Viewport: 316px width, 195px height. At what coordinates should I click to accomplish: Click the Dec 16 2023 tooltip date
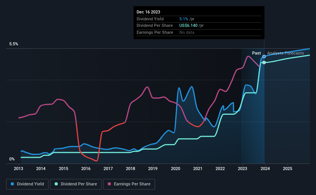tap(148, 12)
